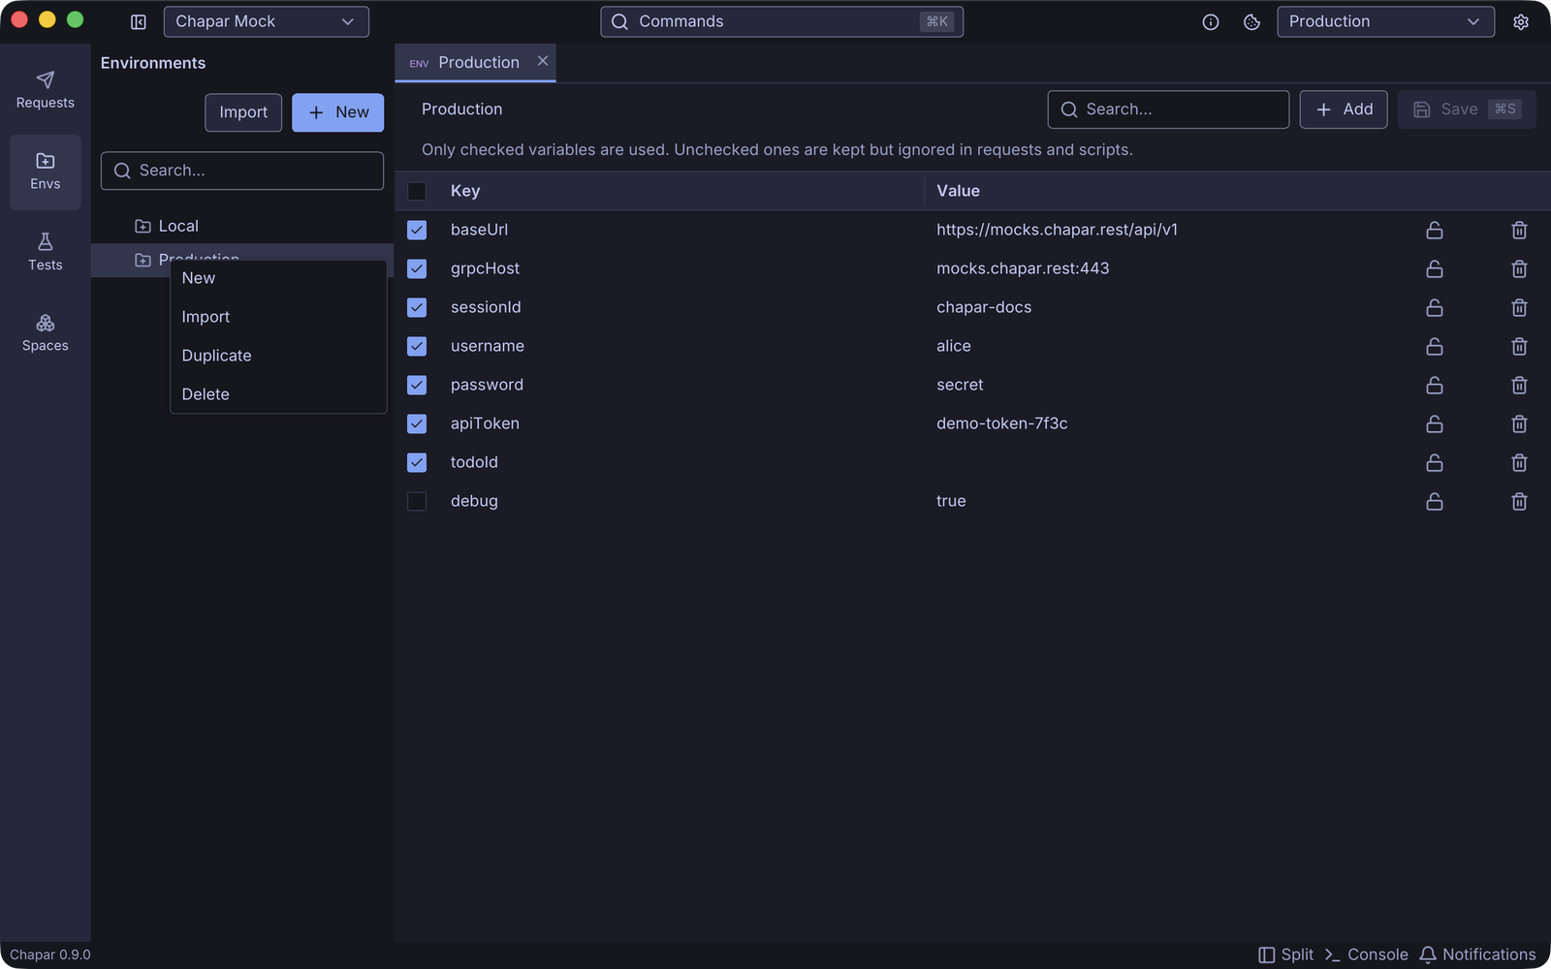The height and width of the screenshot is (969, 1551).
Task: Open the Chapar Mock workspace dropdown
Action: (x=266, y=21)
